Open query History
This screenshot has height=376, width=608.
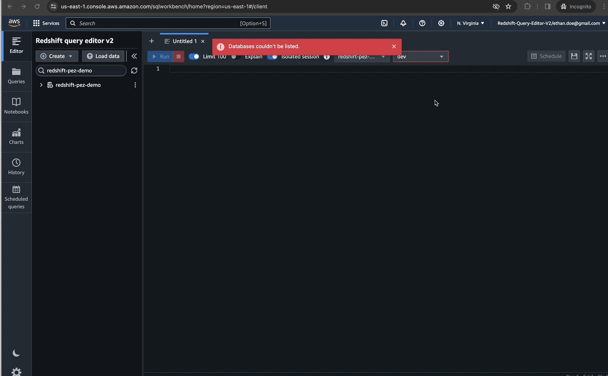point(16,167)
